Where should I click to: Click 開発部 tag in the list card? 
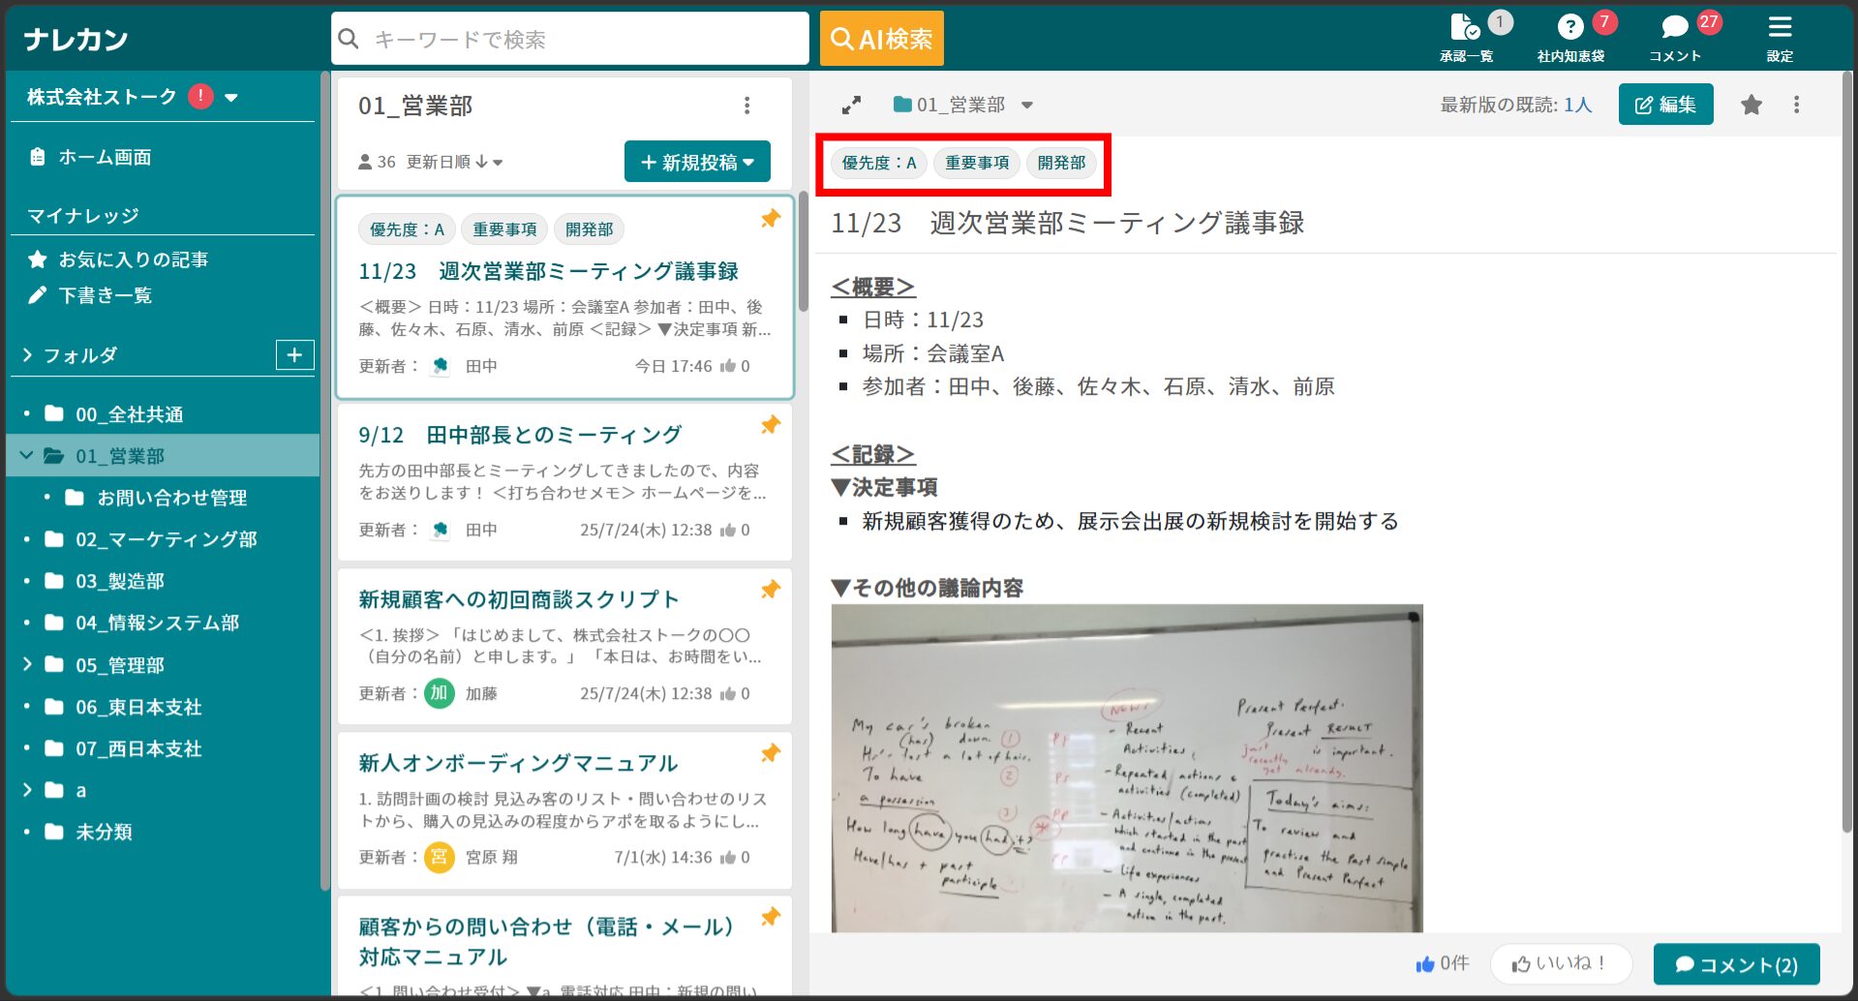coord(589,229)
